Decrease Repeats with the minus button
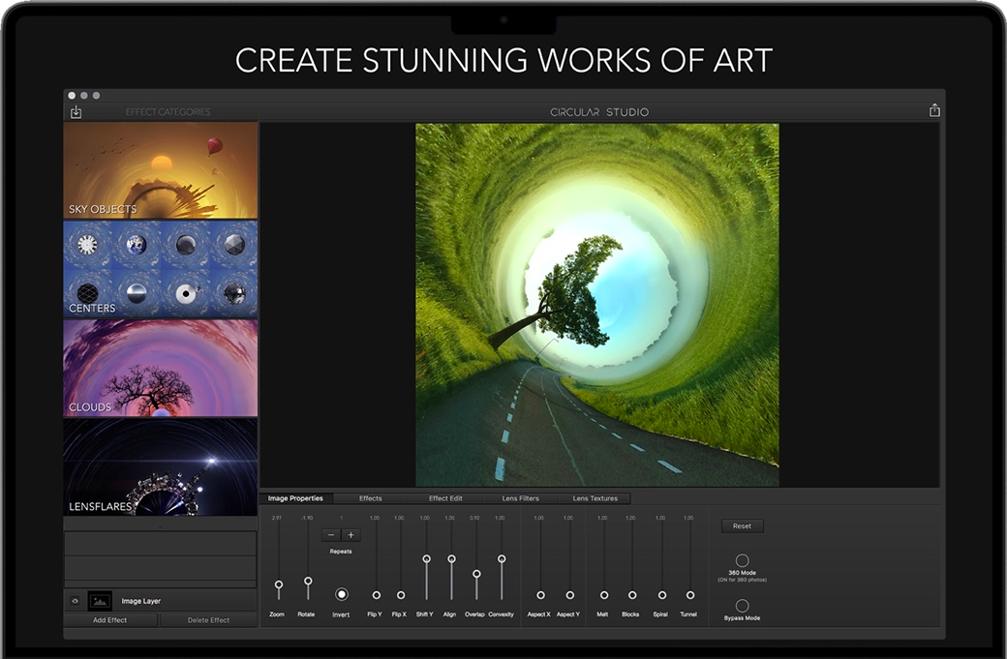1007x659 pixels. pos(331,535)
